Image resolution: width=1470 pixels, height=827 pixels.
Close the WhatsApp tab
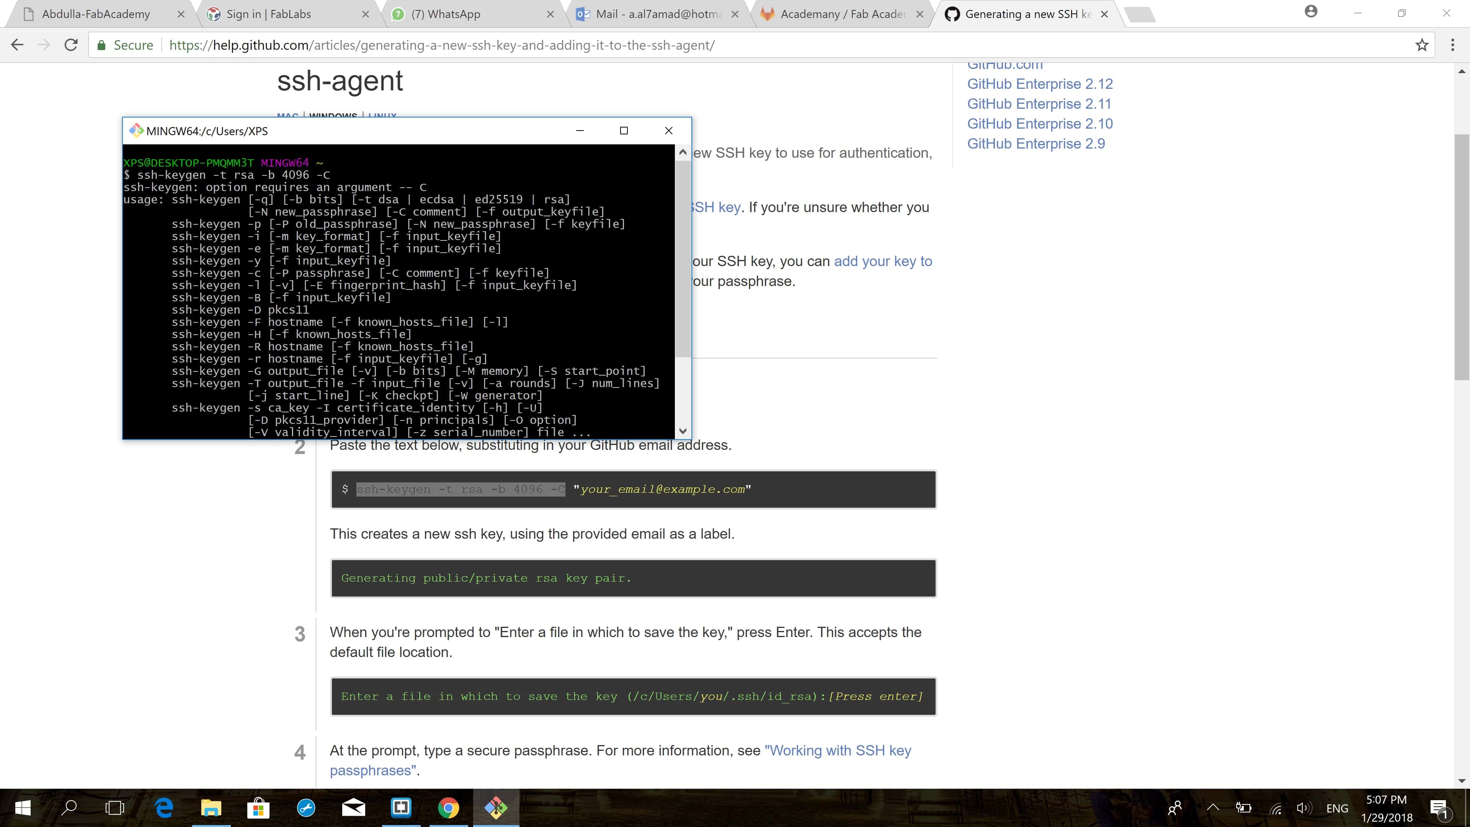(550, 14)
